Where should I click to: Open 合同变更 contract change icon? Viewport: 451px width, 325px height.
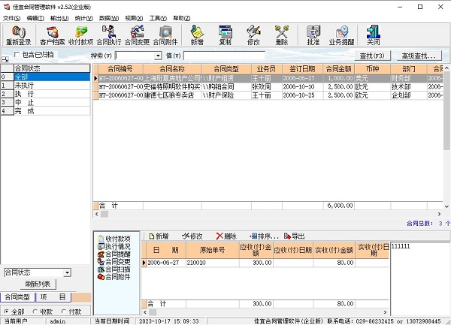point(137,35)
